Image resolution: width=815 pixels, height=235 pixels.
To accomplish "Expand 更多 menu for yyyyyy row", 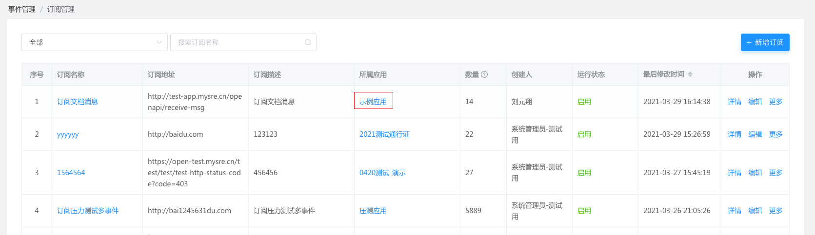I will click(775, 134).
